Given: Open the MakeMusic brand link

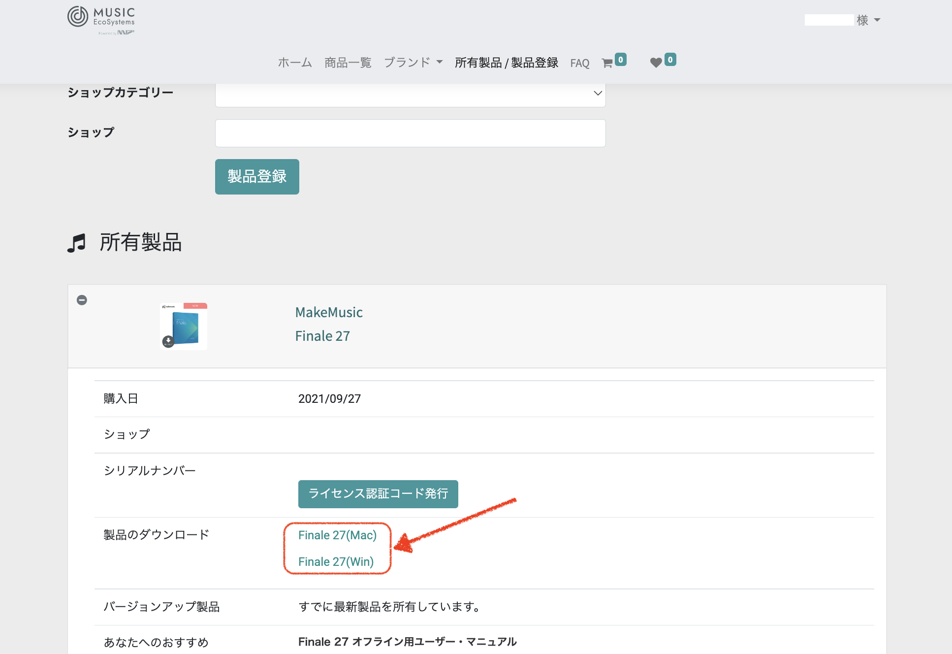Looking at the screenshot, I should coord(329,313).
